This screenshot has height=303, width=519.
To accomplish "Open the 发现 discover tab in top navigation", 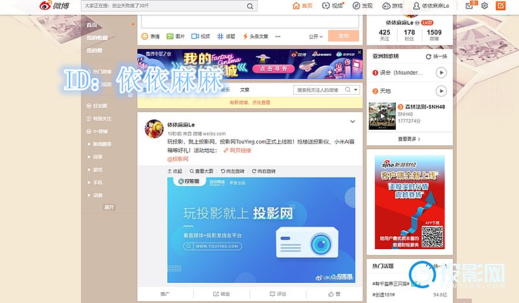I will coord(363,6).
